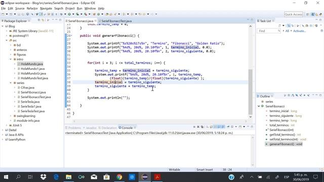This screenshot has width=324, height=182.
Task: Open the Source menu
Action: click(20, 9)
